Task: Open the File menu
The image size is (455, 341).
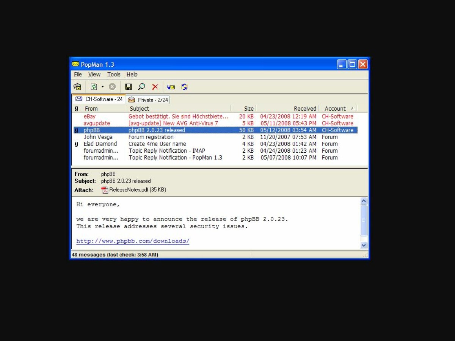Action: pyautogui.click(x=78, y=74)
